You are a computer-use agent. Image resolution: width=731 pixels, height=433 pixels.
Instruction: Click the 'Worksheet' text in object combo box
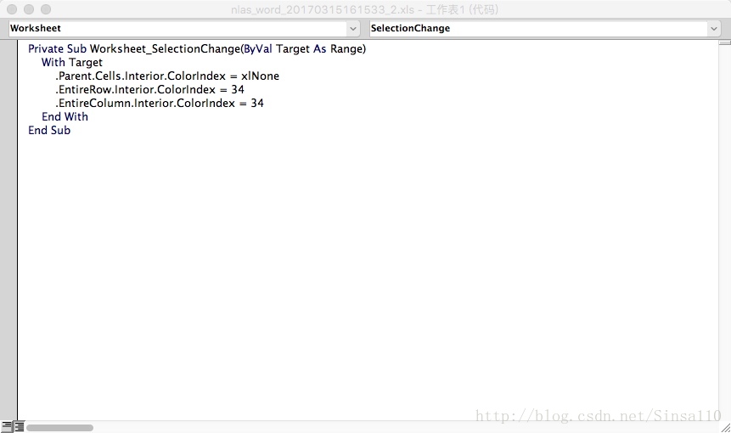(36, 28)
